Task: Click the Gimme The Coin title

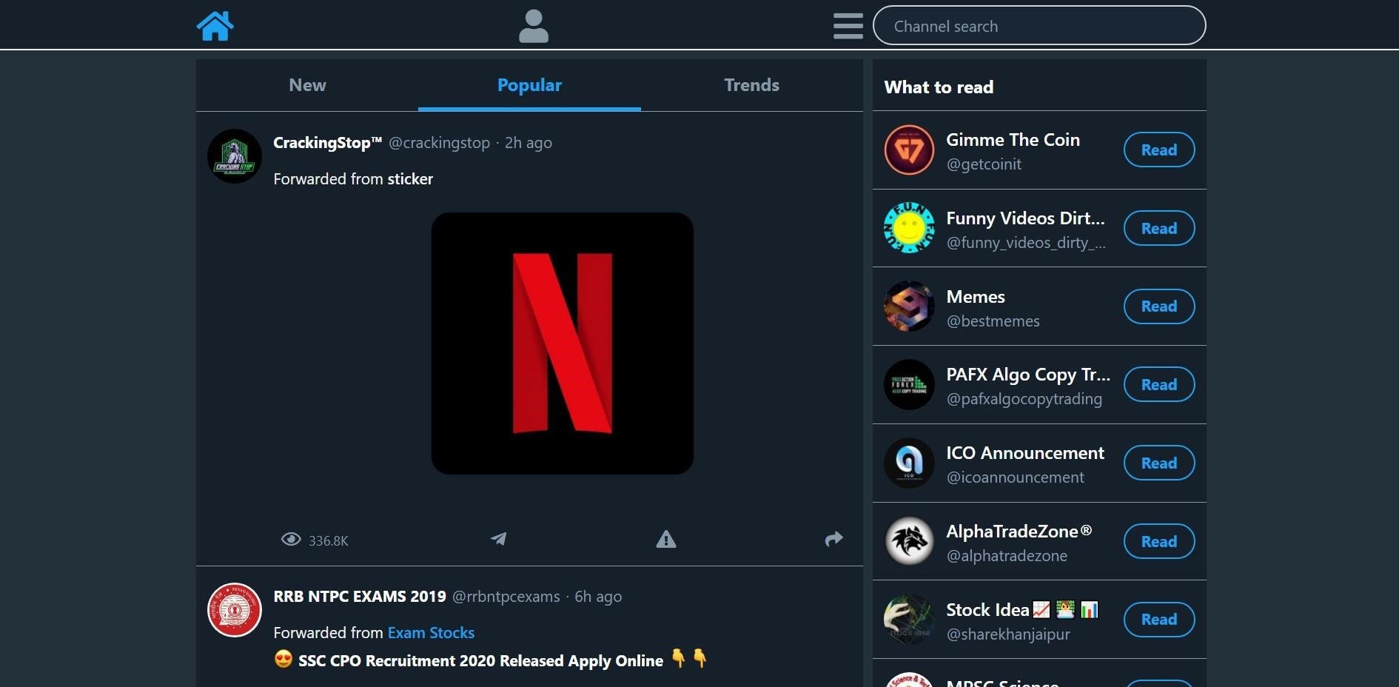Action: [1013, 140]
